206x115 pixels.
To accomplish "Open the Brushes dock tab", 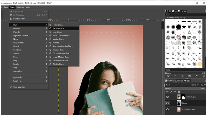I will point(167,11).
